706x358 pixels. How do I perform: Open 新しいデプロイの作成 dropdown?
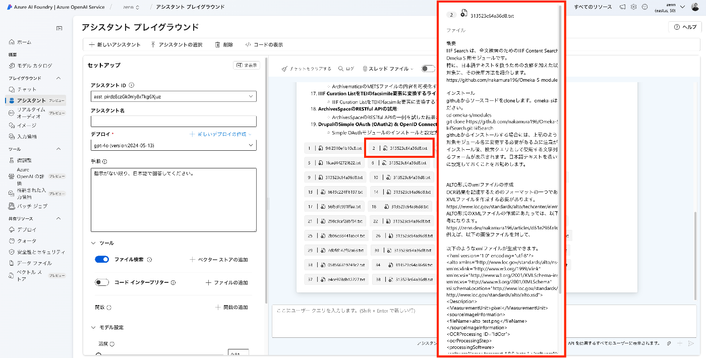tap(220, 134)
